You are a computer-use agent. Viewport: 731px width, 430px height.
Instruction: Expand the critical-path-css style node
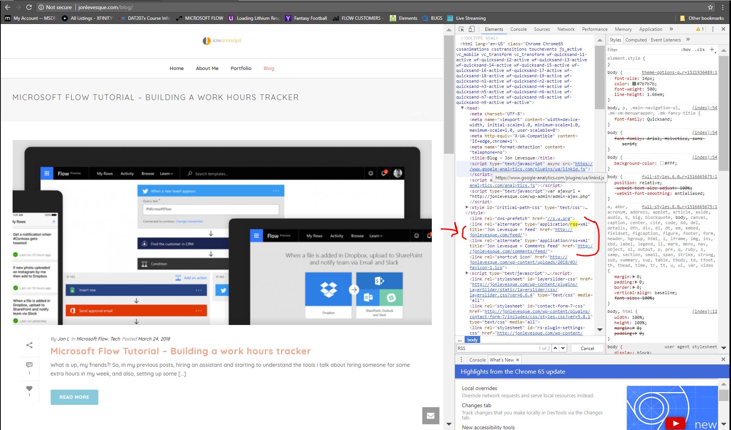(467, 207)
